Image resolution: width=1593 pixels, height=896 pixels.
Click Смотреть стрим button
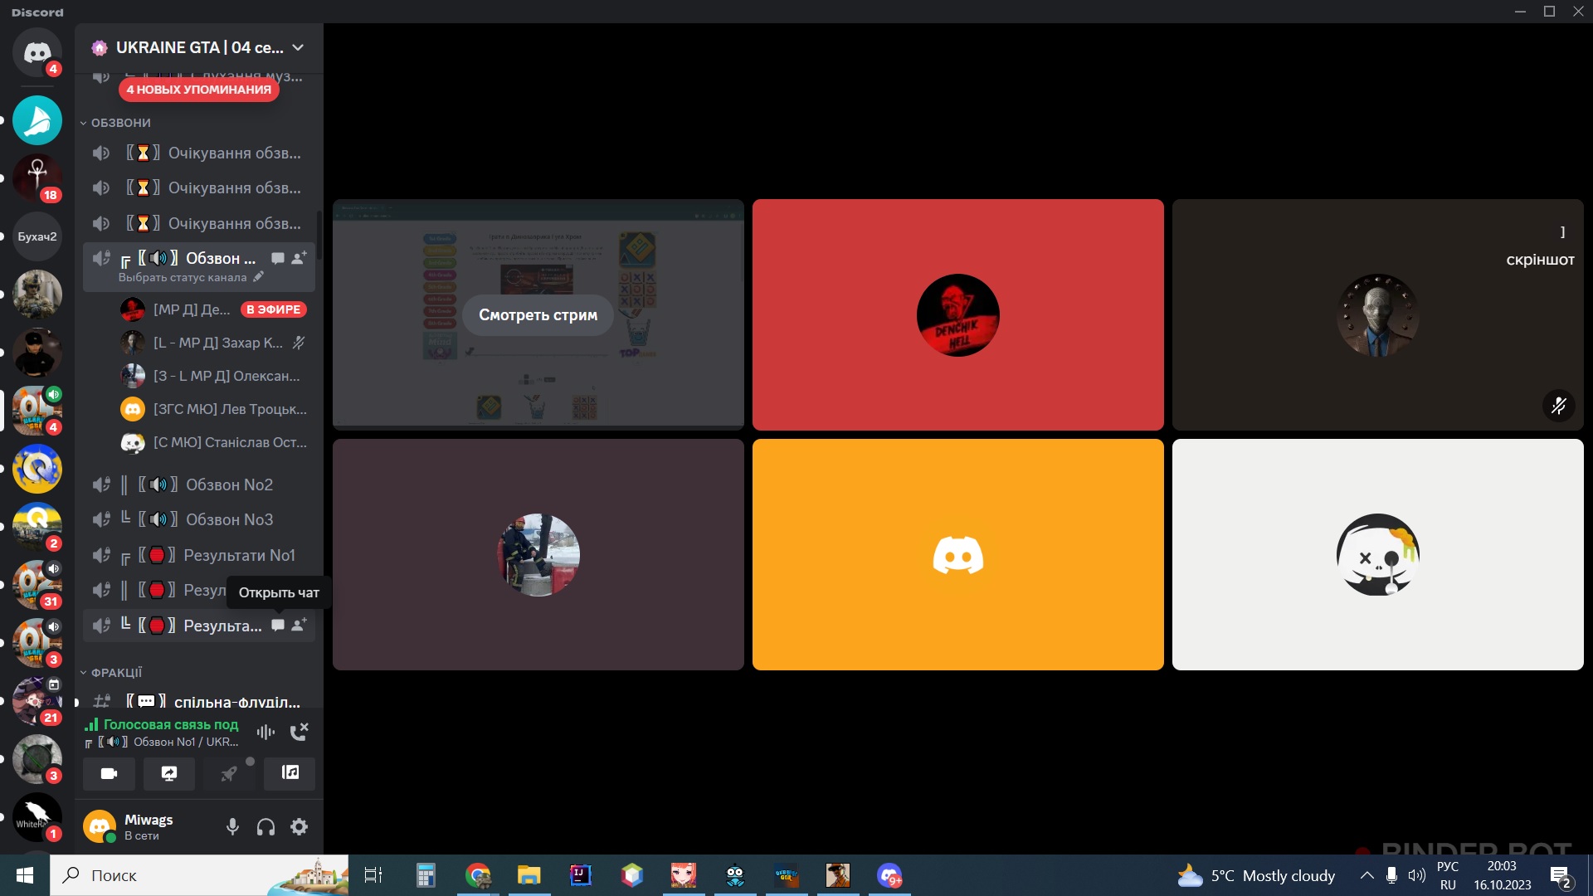coord(538,315)
